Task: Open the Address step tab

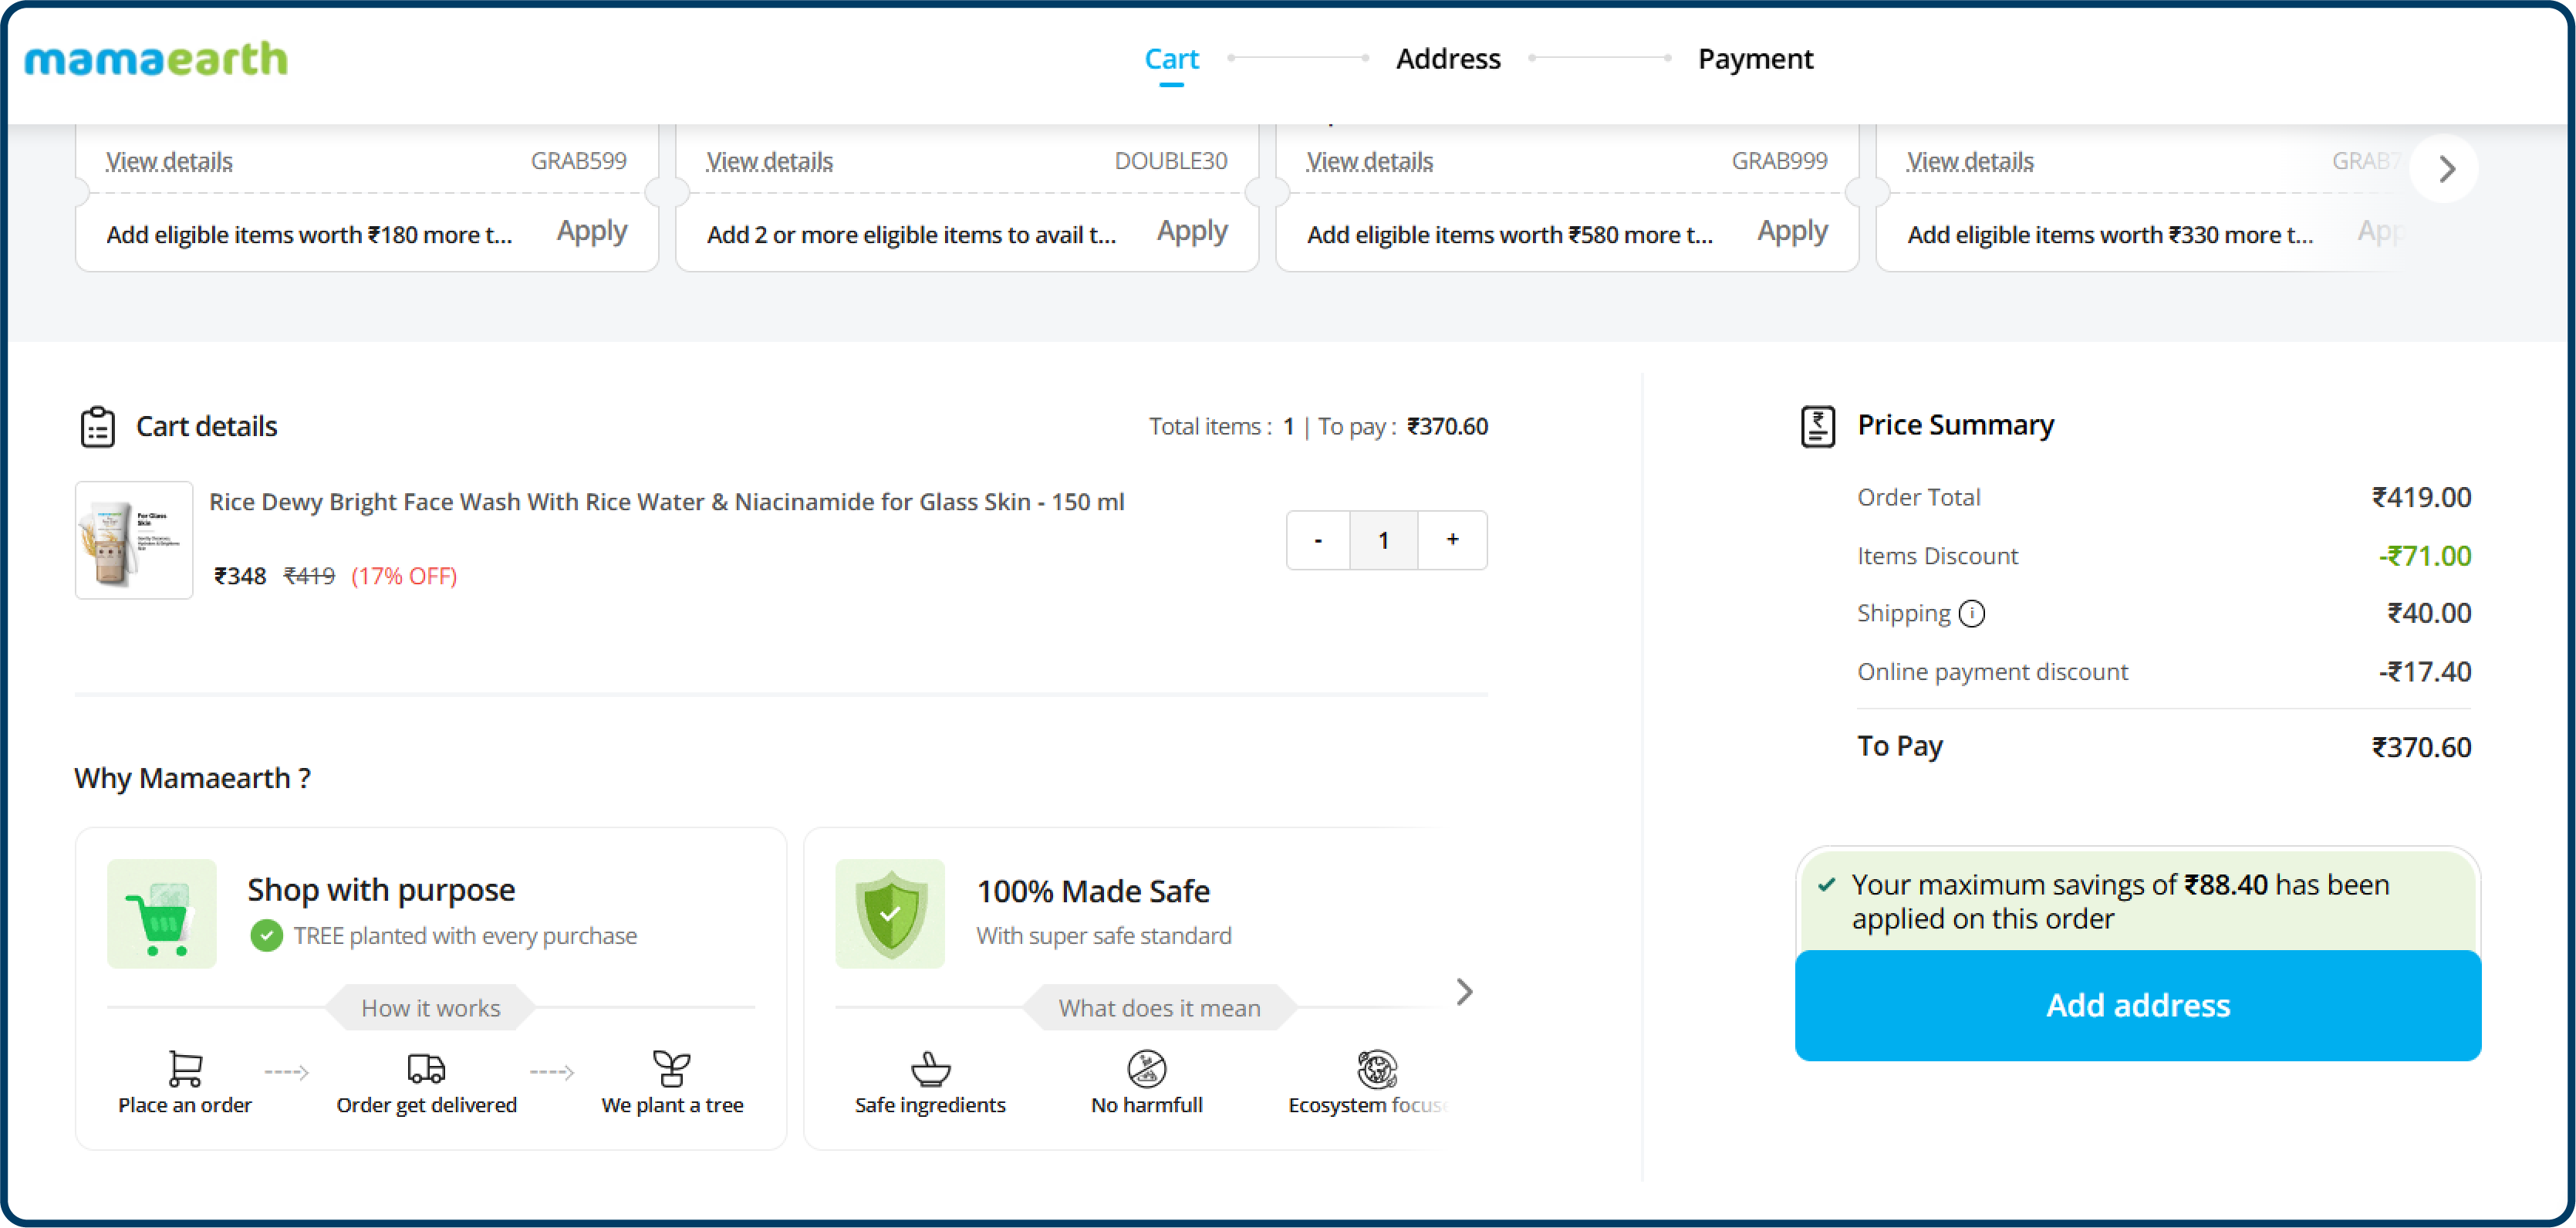Action: click(x=1447, y=59)
